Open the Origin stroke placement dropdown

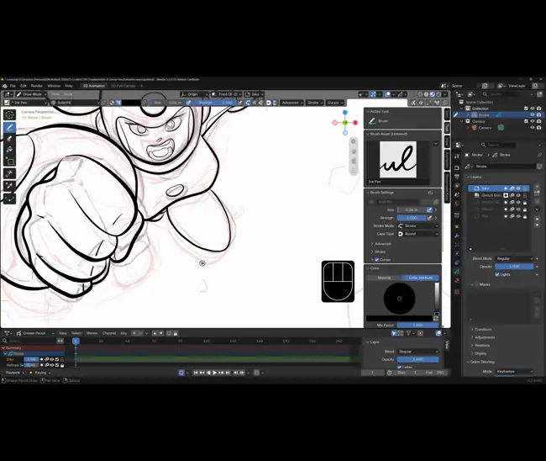tap(194, 94)
